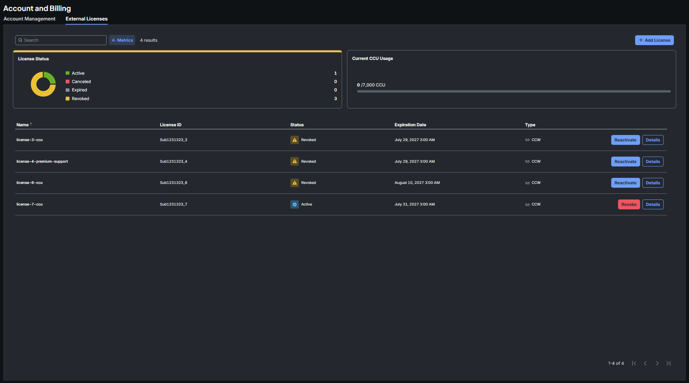The height and width of the screenshot is (383, 689).
Task: Open Details for license-6-ccu
Action: 653,183
